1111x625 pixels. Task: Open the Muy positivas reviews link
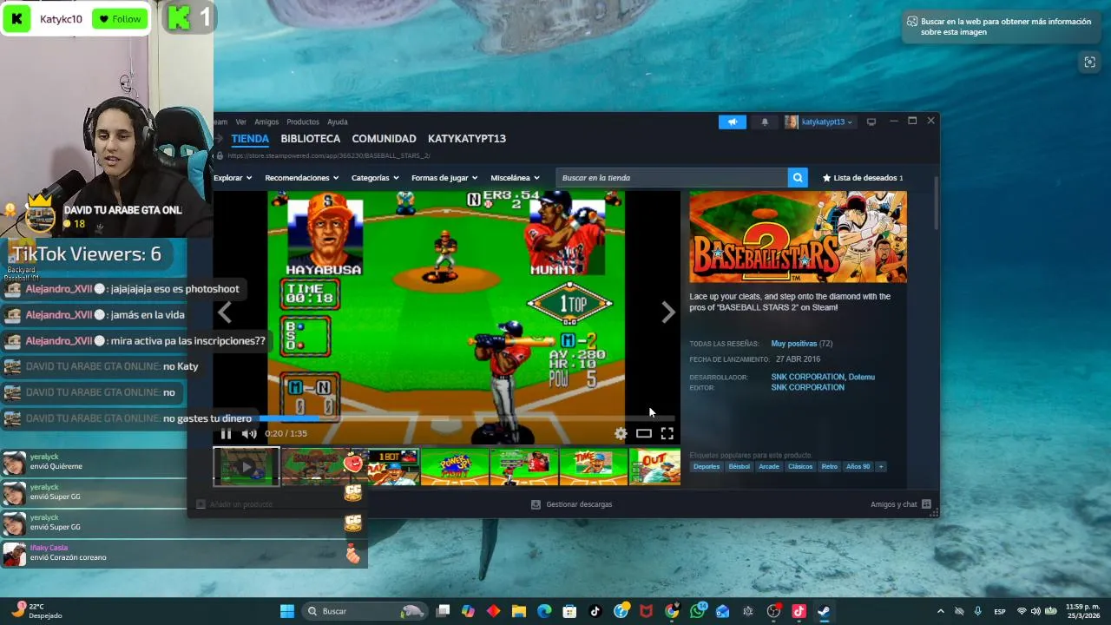tap(794, 344)
